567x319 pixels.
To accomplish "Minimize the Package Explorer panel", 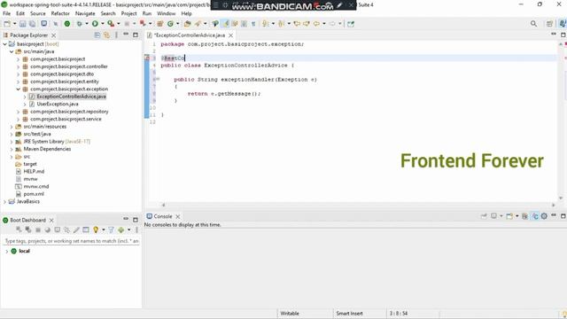I will (126, 35).
